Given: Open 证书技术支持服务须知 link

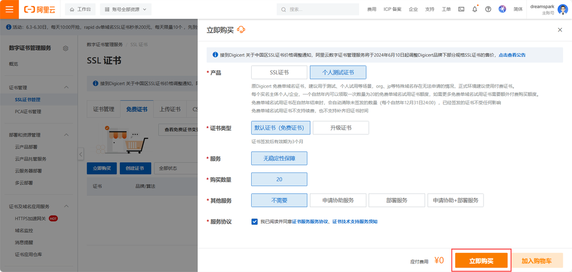Looking at the screenshot, I should (355, 221).
